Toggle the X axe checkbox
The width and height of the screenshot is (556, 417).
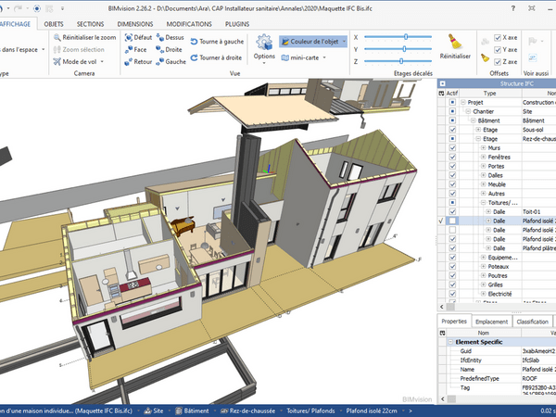pos(498,38)
